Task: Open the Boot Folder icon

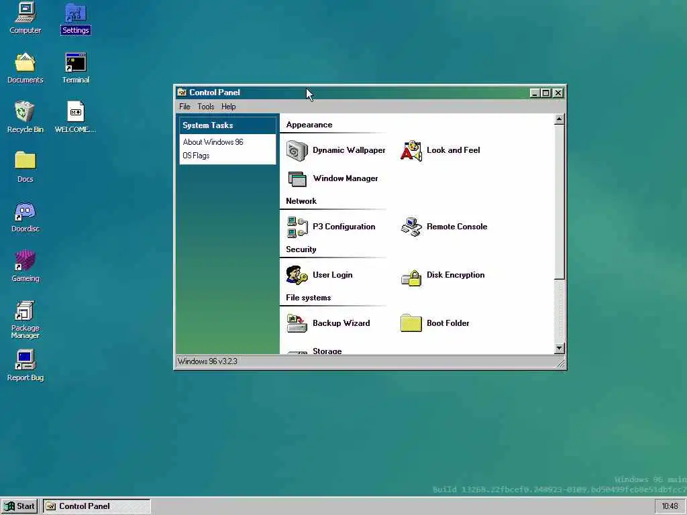Action: [411, 323]
